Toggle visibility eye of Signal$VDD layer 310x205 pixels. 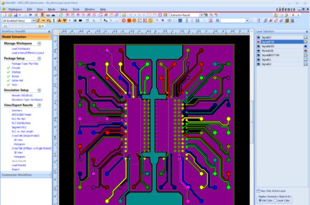pyautogui.click(x=258, y=46)
